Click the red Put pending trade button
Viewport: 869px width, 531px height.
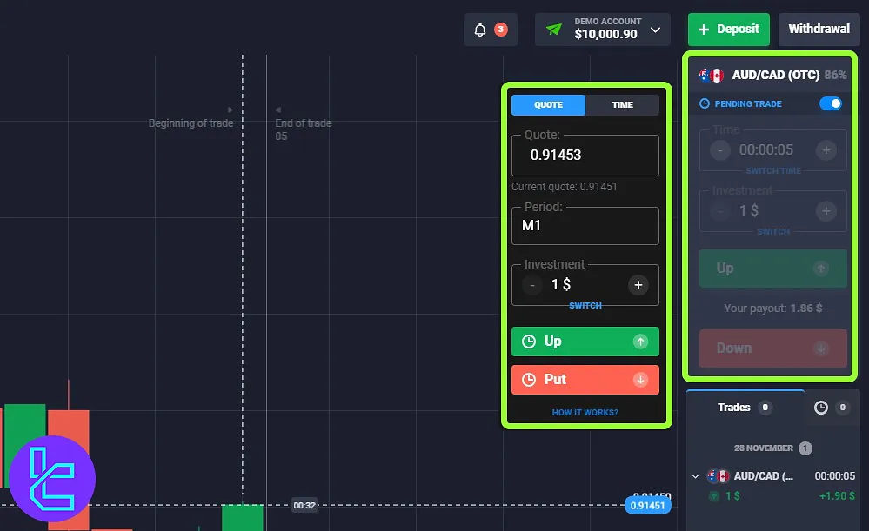pyautogui.click(x=585, y=379)
